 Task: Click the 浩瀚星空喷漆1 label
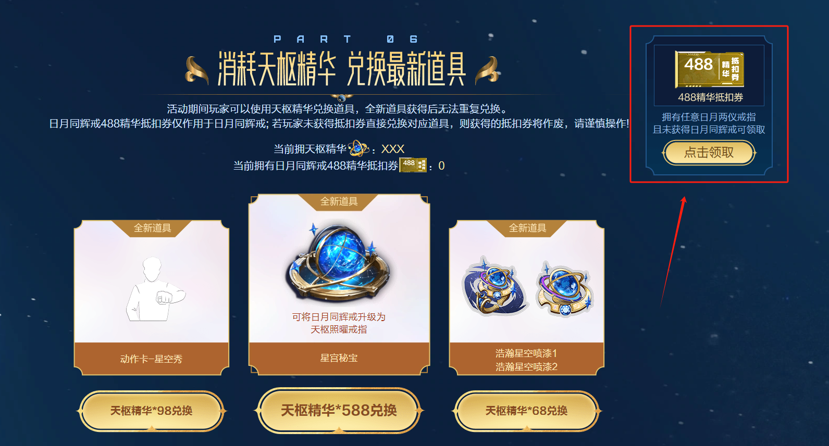click(526, 353)
